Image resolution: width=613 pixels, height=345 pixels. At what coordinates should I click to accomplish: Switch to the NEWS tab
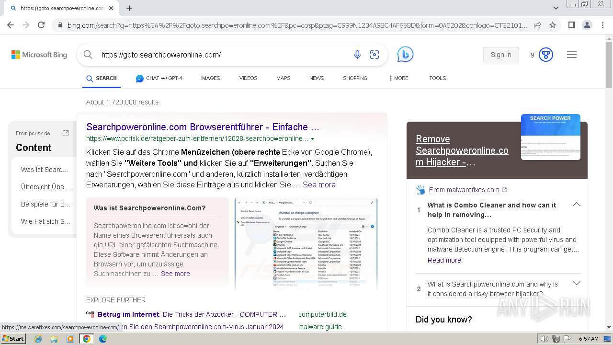coord(317,78)
